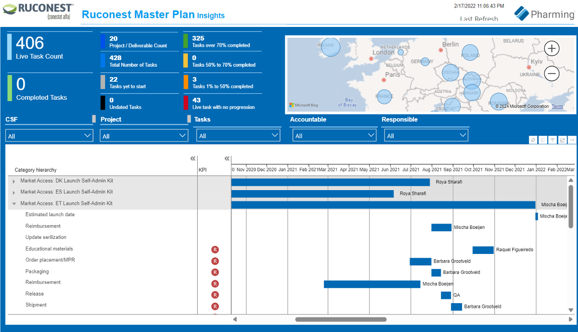578x332 pixels.
Task: Select the Order placement/MPR Gantt bar
Action: point(420,262)
